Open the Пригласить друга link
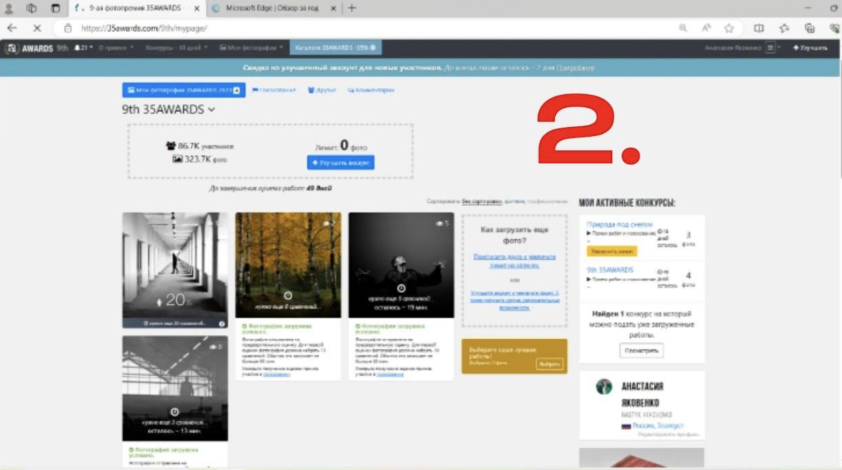The image size is (842, 470). [x=515, y=261]
